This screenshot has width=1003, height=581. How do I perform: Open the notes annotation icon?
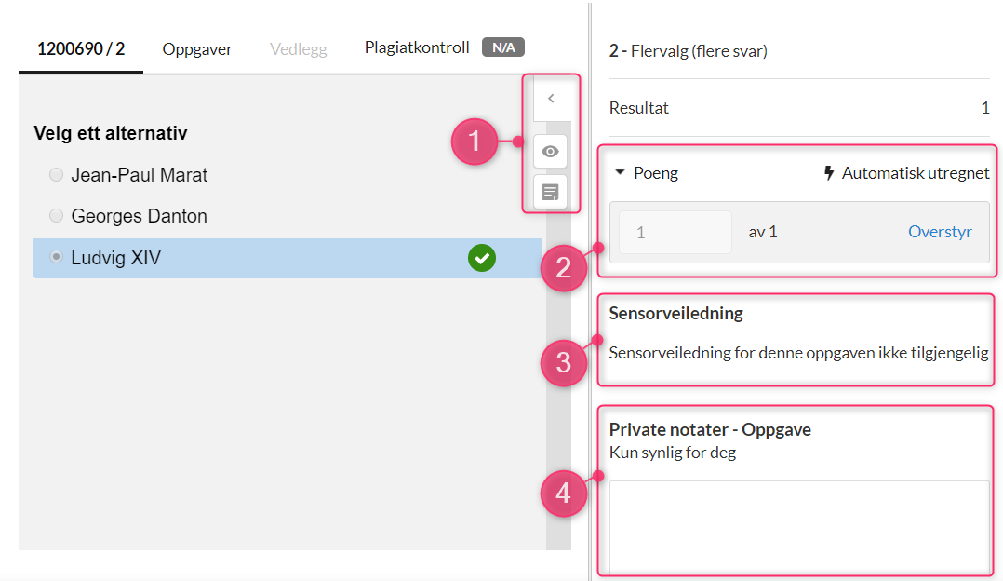pyautogui.click(x=550, y=191)
